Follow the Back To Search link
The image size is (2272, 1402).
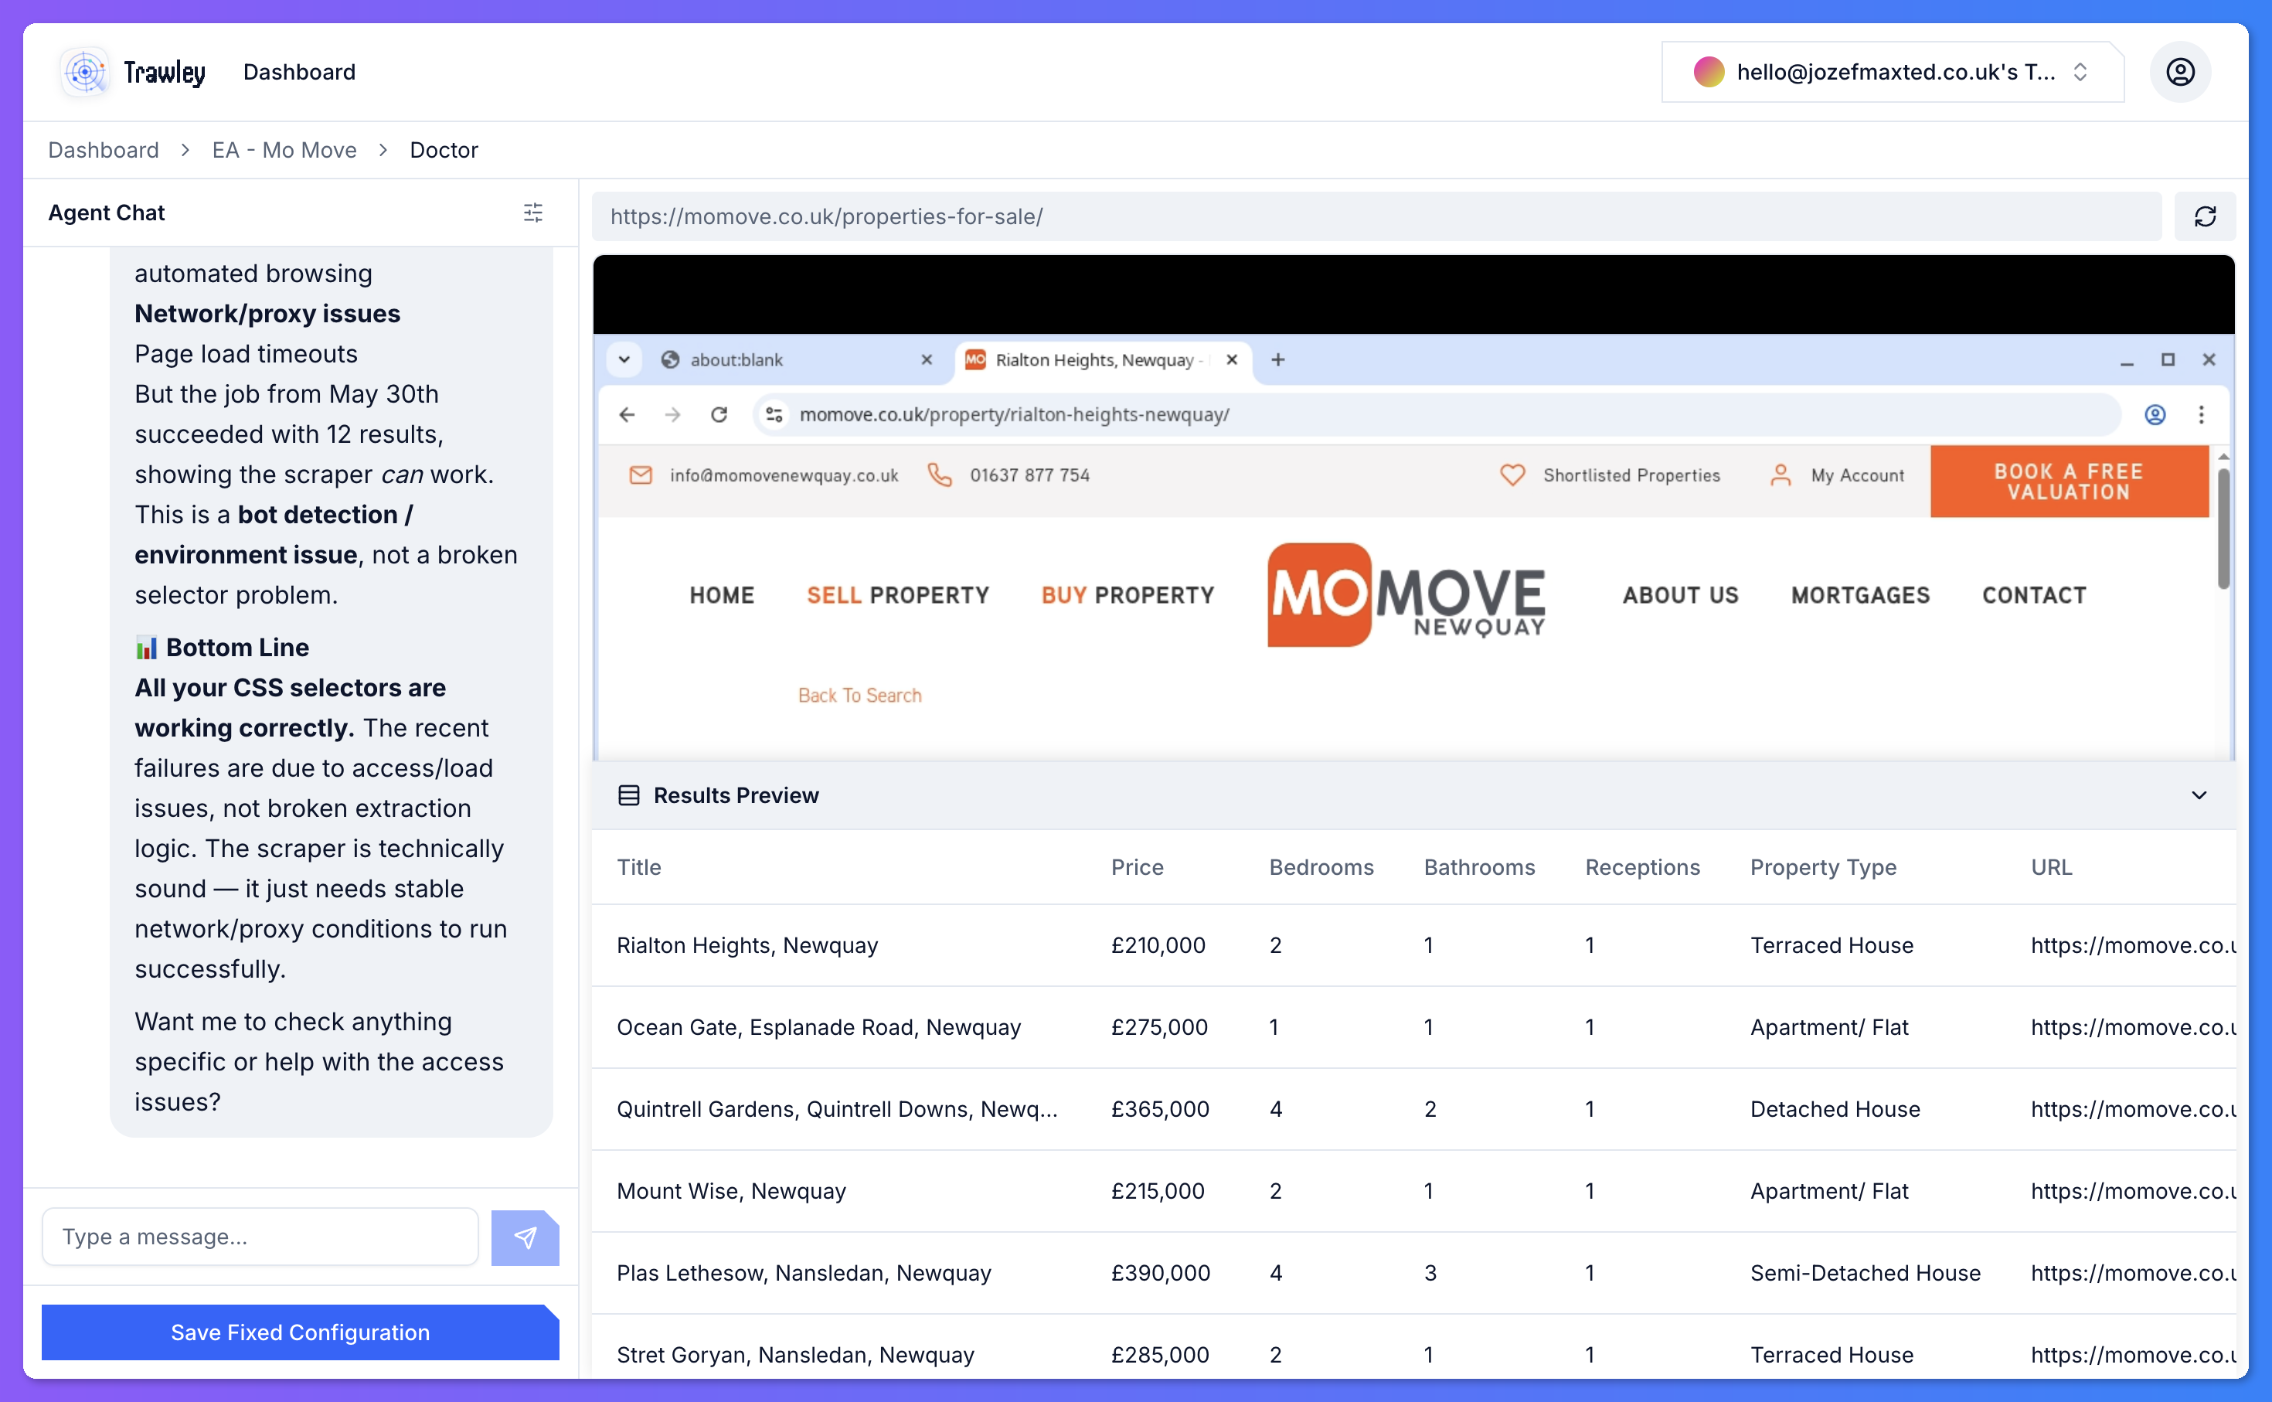tap(860, 696)
